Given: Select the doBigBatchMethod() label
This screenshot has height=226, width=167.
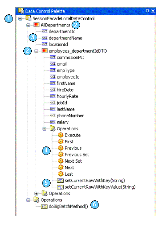Looking at the screenshot, I should point(69,206).
